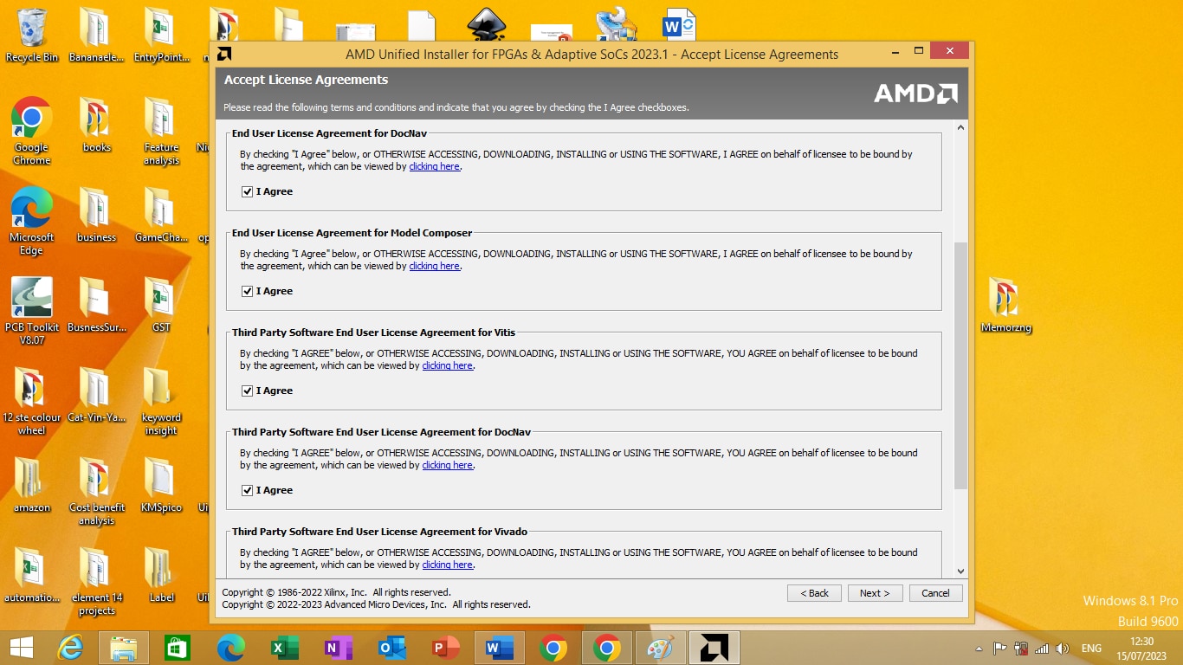Open the network signal tray icon

point(1042,648)
